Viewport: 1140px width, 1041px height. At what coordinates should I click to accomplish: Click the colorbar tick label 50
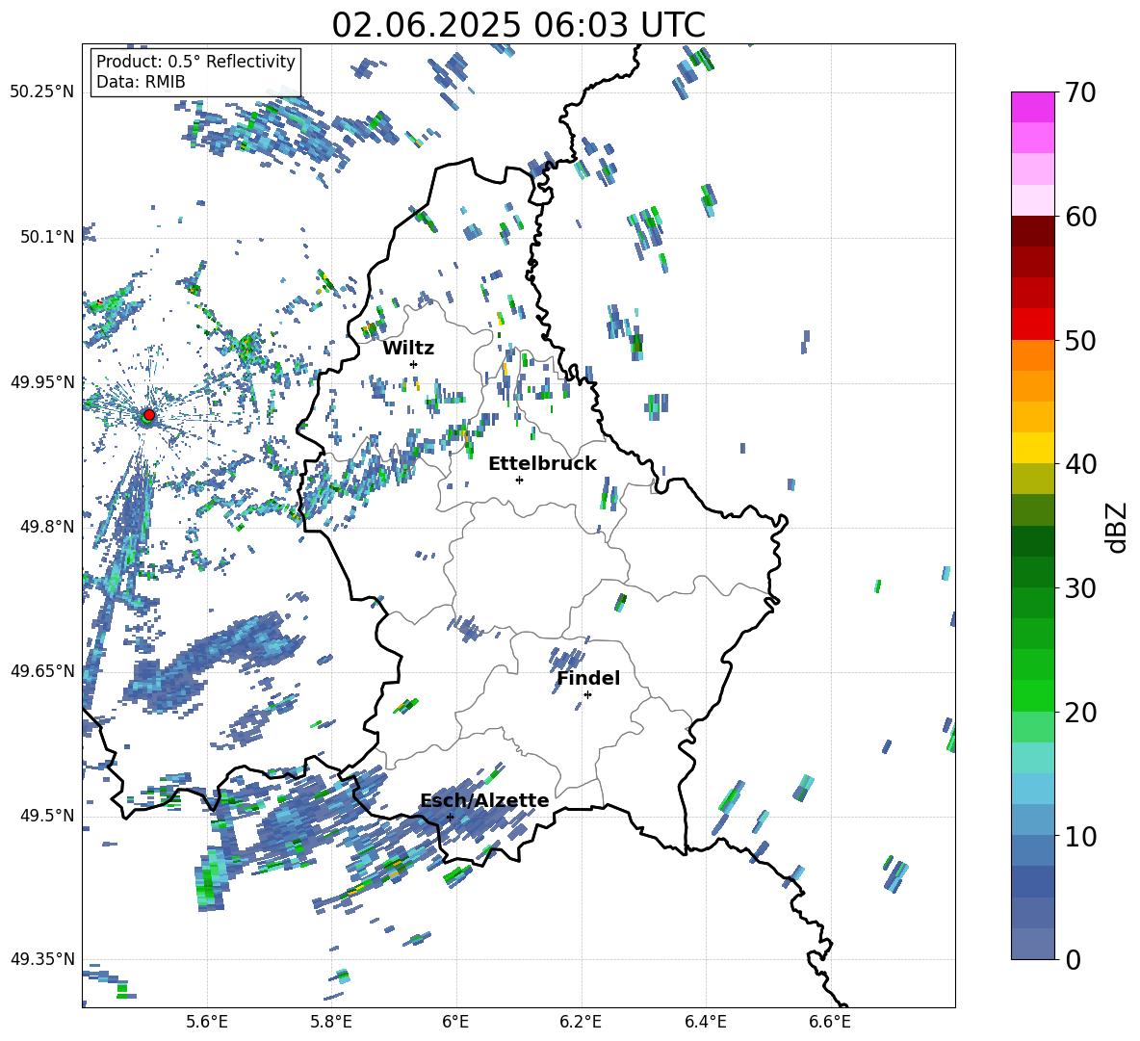(1080, 340)
